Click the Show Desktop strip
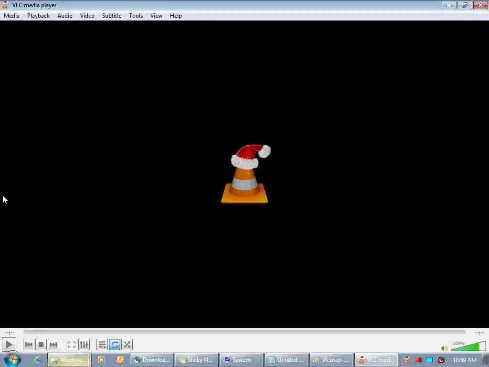This screenshot has width=489, height=367. coord(486,360)
